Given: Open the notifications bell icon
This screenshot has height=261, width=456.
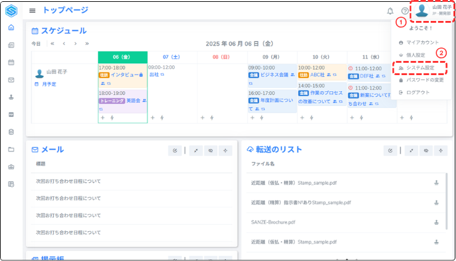Looking at the screenshot, I should (389, 11).
